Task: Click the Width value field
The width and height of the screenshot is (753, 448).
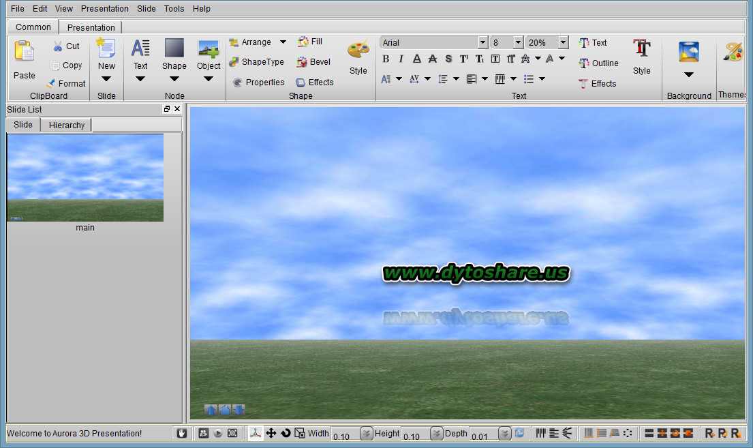Action: click(345, 434)
